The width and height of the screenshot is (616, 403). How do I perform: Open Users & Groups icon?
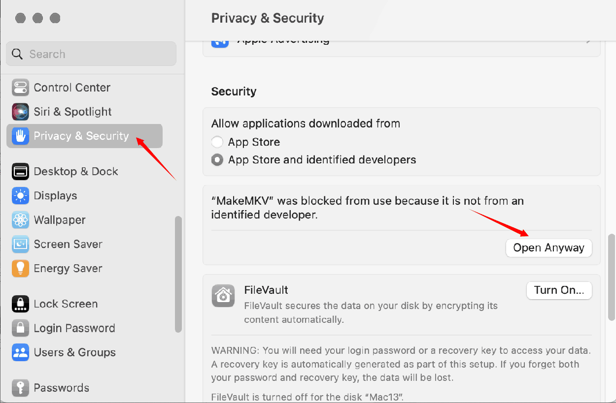click(20, 352)
